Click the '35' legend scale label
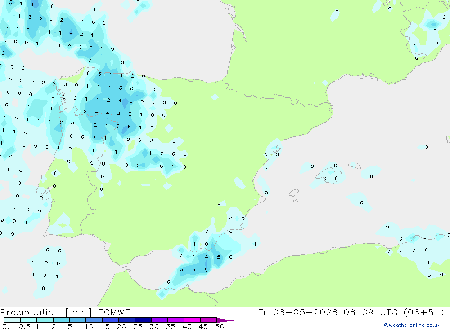The width and height of the screenshot is (450, 329). coord(171,326)
